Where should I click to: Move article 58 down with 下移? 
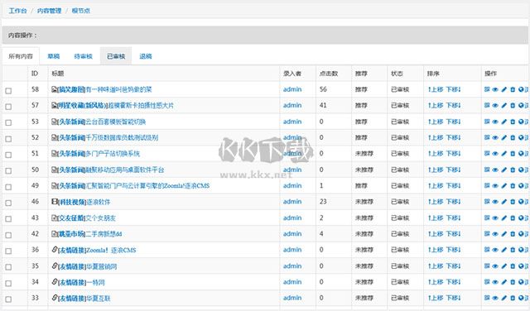click(453, 89)
